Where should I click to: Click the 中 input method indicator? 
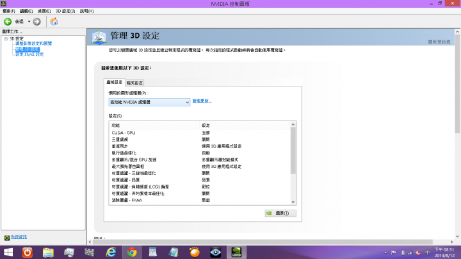(428, 253)
